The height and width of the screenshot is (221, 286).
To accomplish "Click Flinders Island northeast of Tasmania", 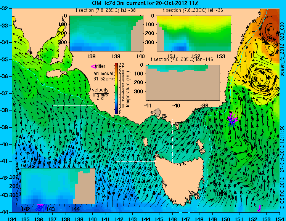I will click(200, 145).
